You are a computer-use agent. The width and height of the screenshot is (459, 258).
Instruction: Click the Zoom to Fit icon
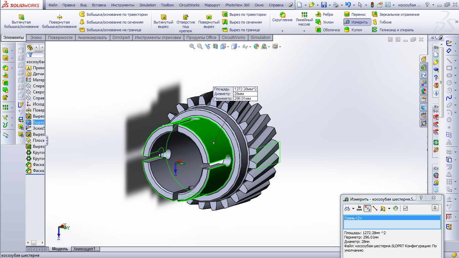[x=192, y=46]
